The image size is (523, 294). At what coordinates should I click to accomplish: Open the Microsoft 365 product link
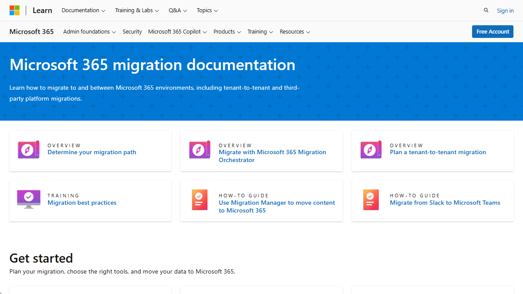point(31,32)
